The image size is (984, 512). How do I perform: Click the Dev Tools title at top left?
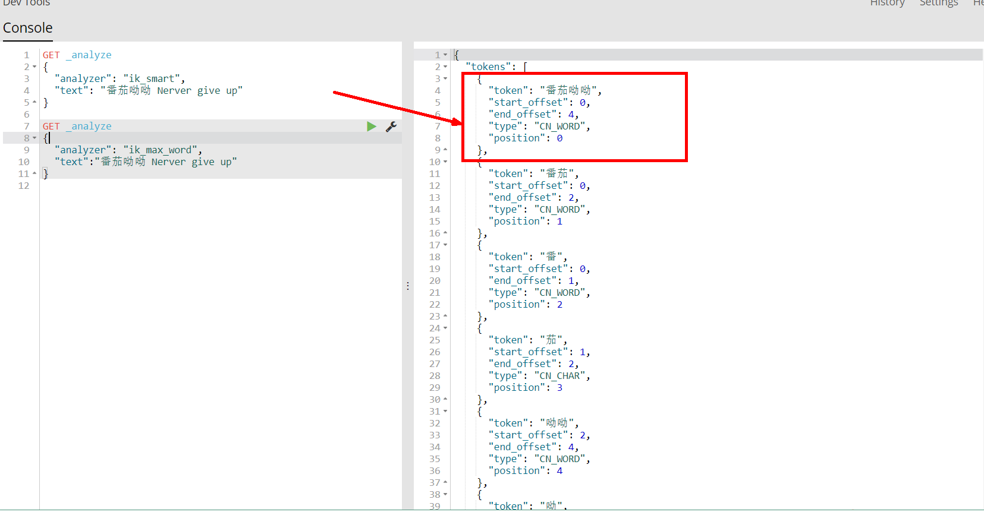click(26, 3)
